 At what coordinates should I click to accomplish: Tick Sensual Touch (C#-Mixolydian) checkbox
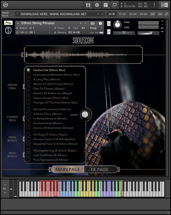tap(28, 139)
